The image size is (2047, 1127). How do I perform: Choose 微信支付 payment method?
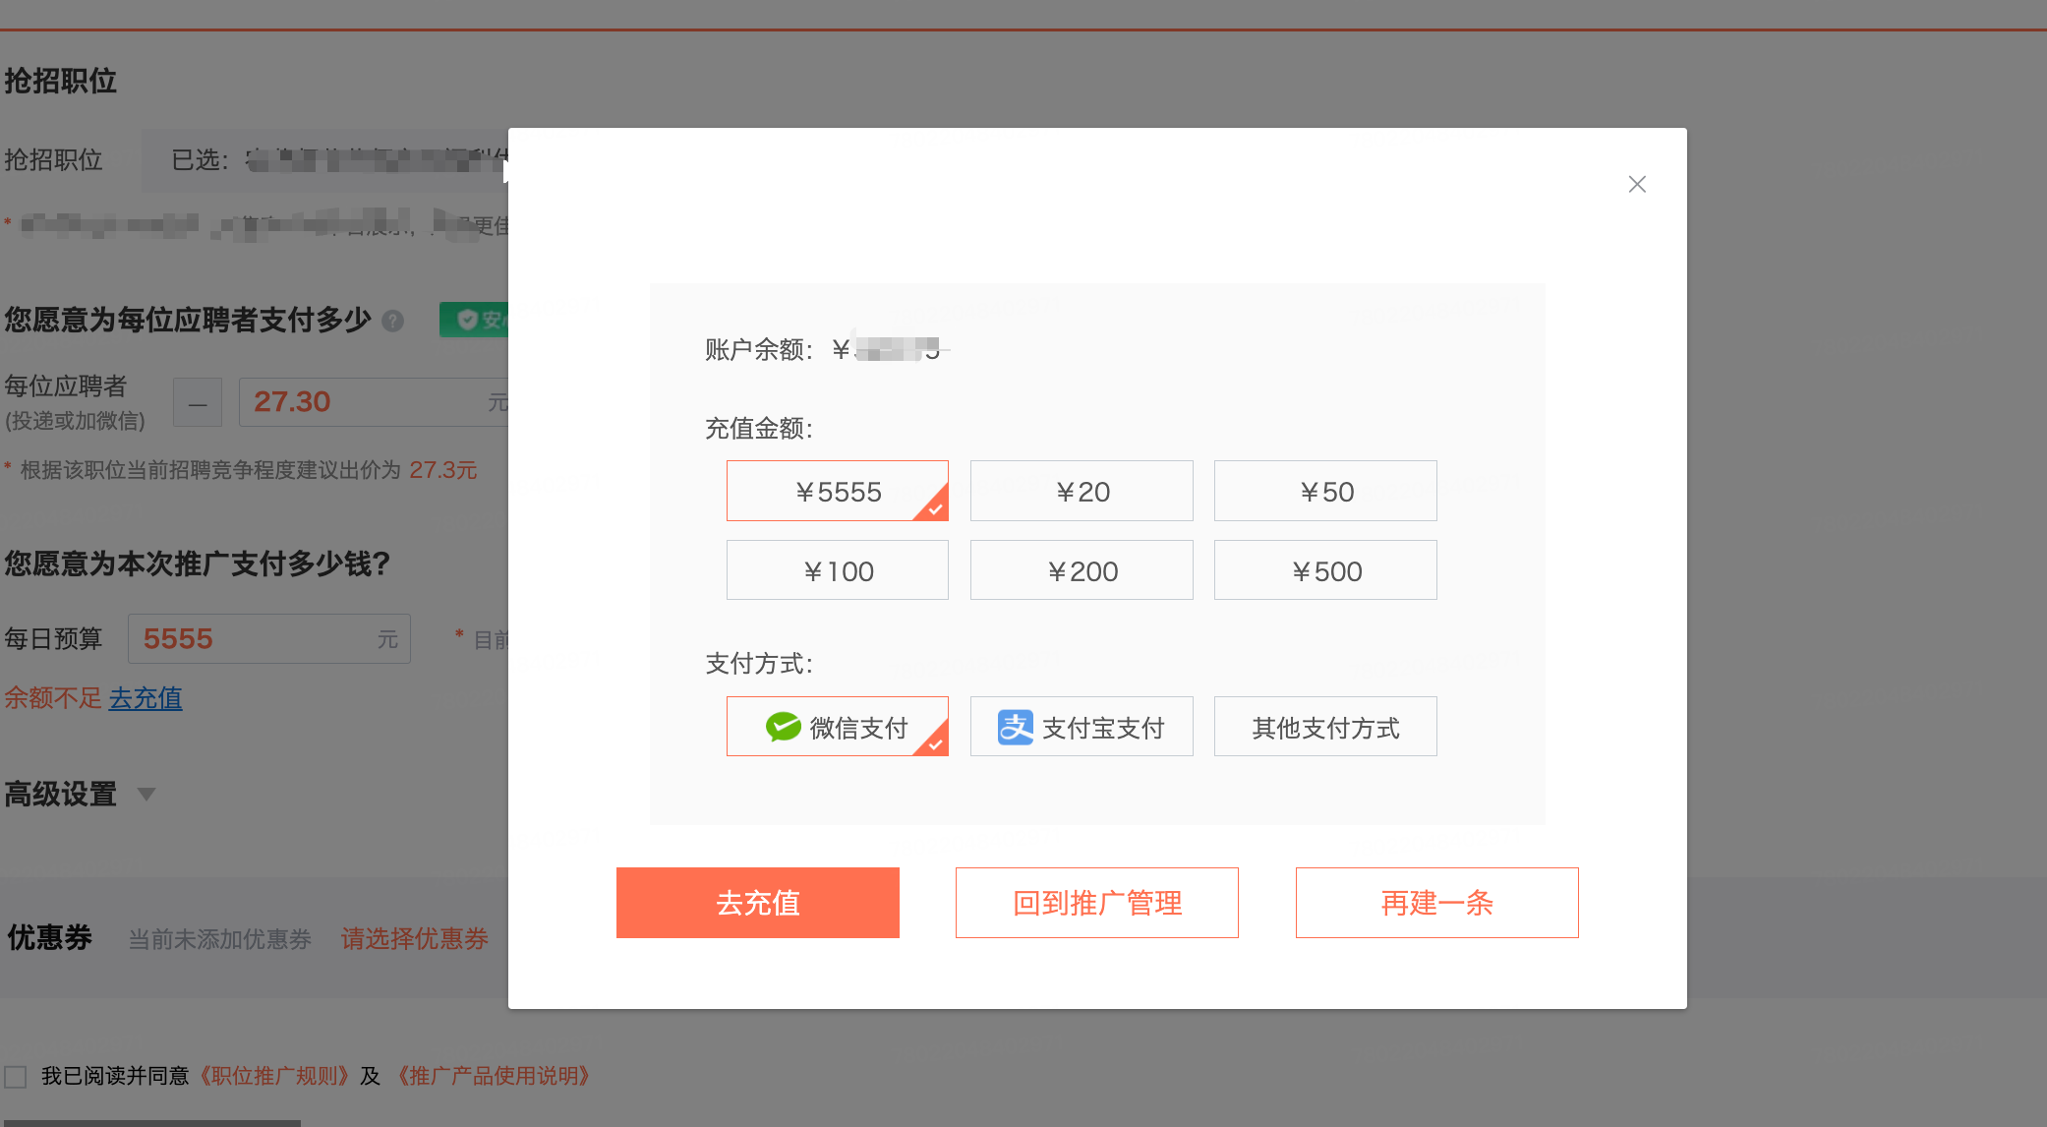click(838, 727)
